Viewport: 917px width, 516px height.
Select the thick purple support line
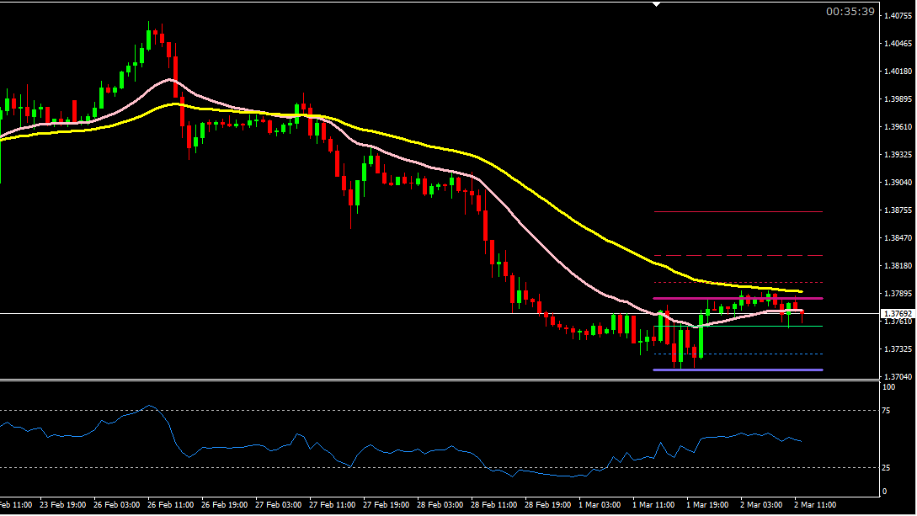[x=738, y=370]
